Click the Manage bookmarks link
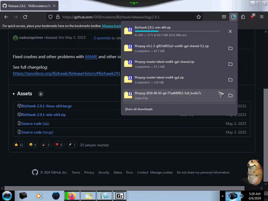This screenshot has width=268, height=201. (111, 26)
